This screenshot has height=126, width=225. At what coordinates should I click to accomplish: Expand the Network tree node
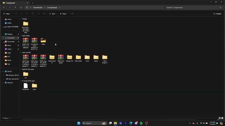3,83
